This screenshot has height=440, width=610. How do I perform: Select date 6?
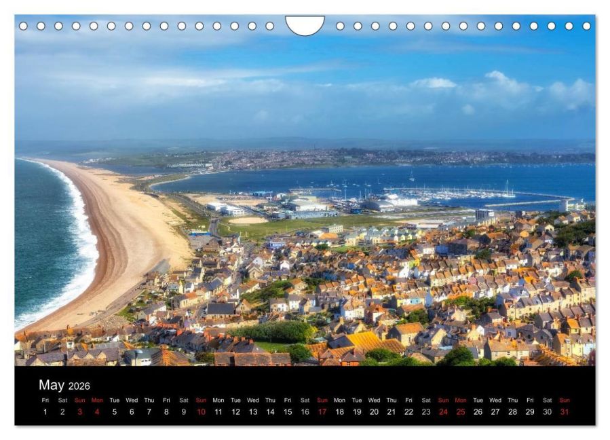point(132,412)
